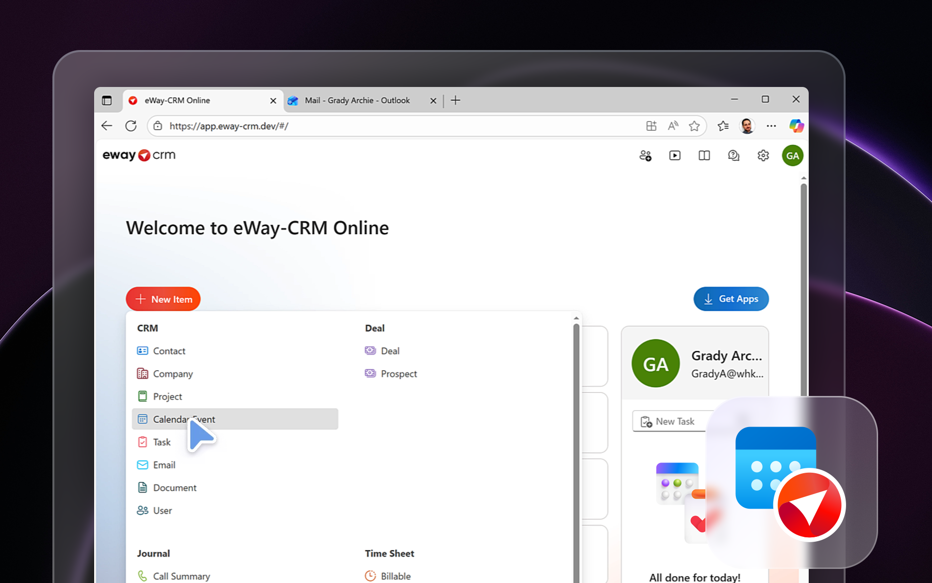Select the Contact icon in CRM section
Image resolution: width=932 pixels, height=583 pixels.
click(142, 350)
